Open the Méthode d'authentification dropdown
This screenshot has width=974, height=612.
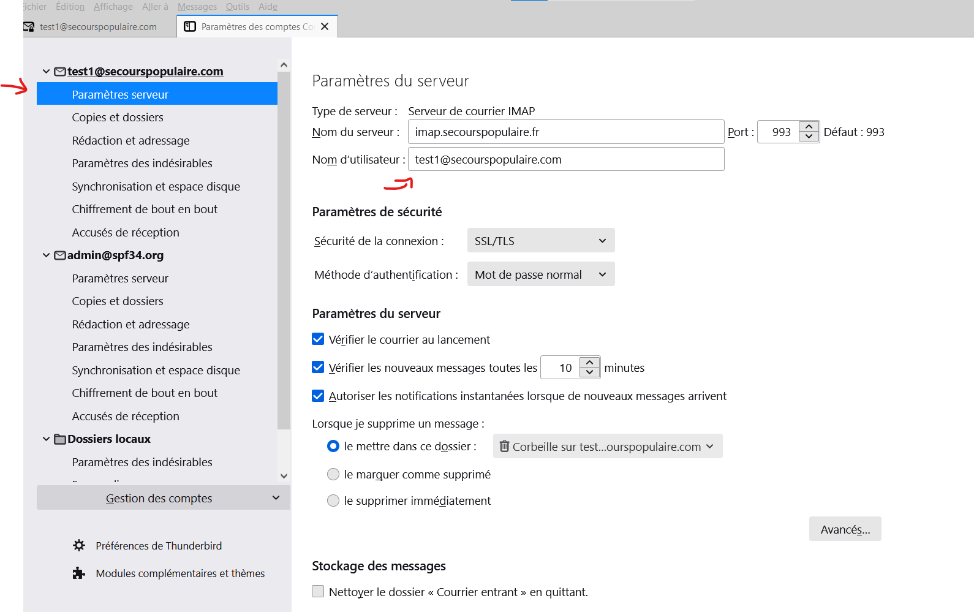pos(540,274)
